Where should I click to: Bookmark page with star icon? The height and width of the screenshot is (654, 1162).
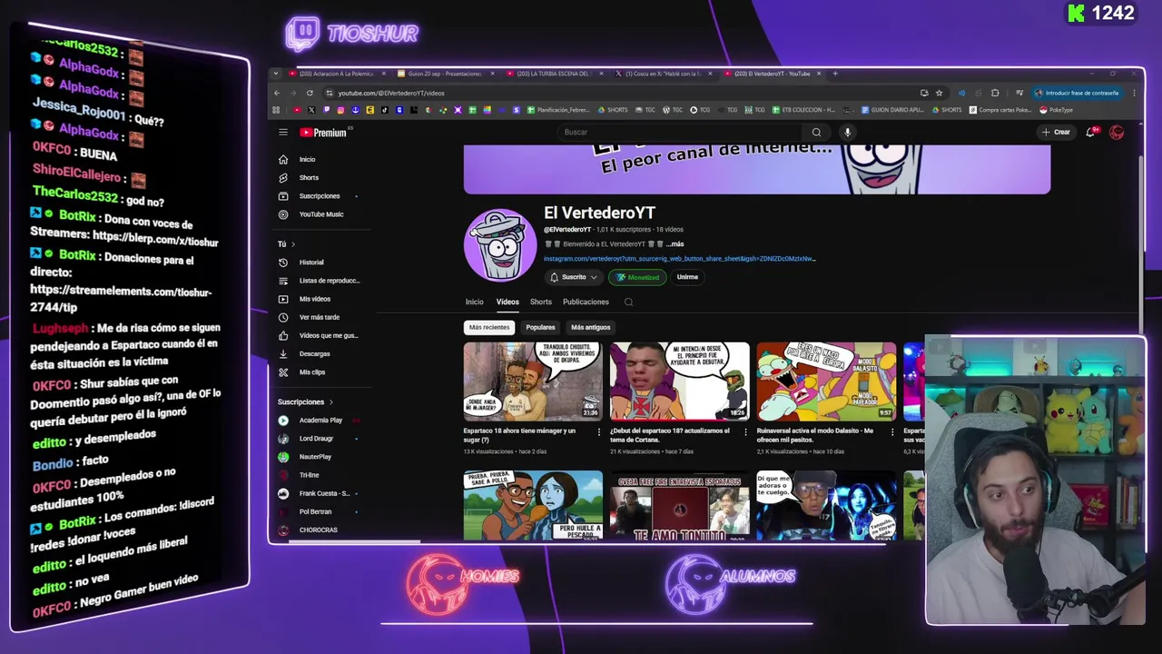point(939,93)
